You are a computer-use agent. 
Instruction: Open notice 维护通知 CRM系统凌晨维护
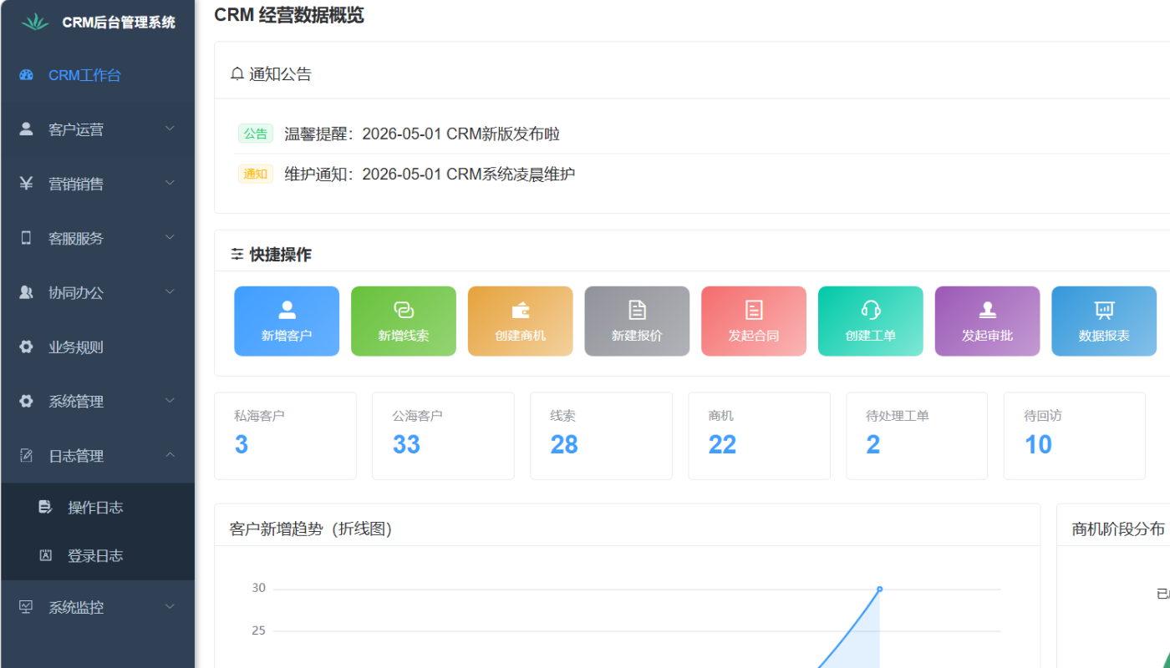point(430,174)
